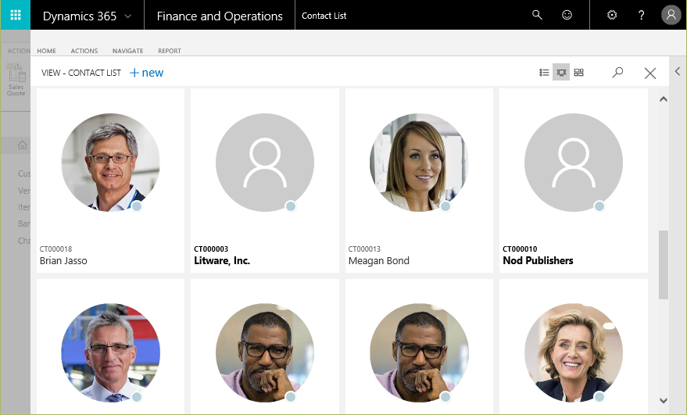Switch to brick tiles view layout
The width and height of the screenshot is (687, 415).
pyautogui.click(x=579, y=73)
